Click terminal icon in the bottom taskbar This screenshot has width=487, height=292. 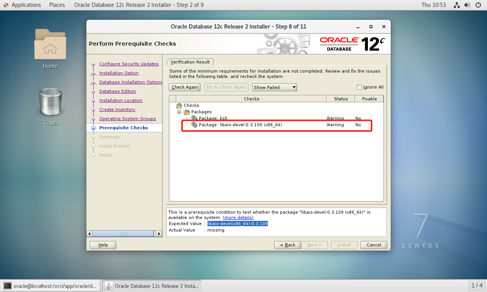pos(8,286)
